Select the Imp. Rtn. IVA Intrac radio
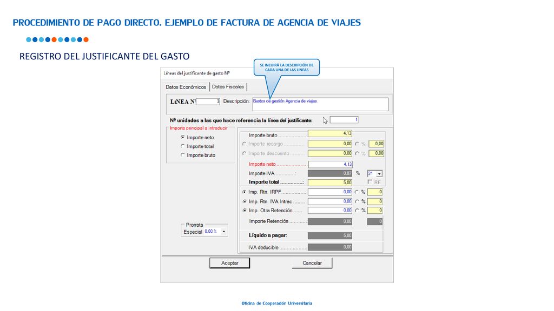The height and width of the screenshot is (311, 554). pyautogui.click(x=244, y=201)
